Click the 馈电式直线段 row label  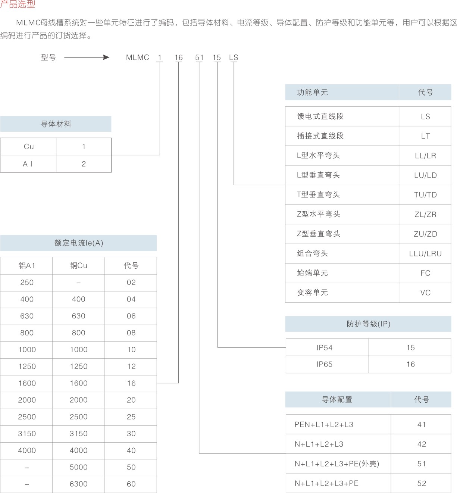pos(320,116)
